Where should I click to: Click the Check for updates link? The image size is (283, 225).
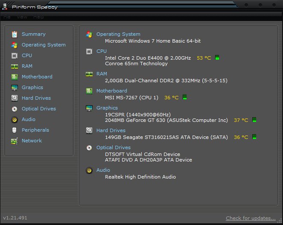tap(251, 218)
